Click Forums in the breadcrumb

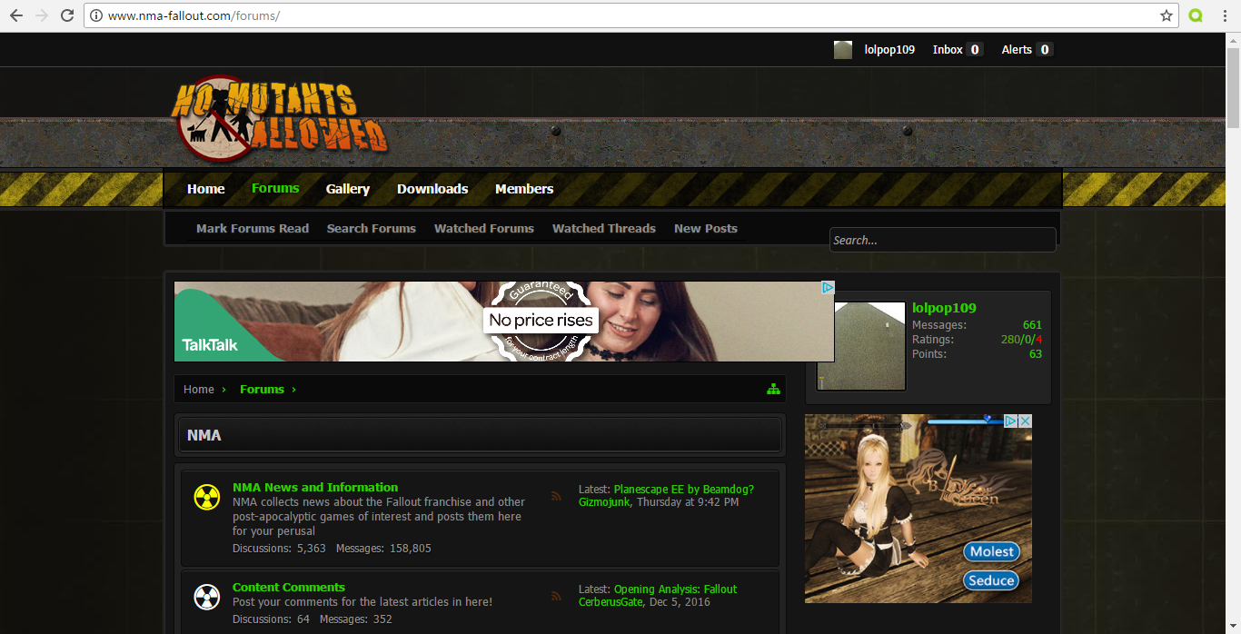pos(262,390)
